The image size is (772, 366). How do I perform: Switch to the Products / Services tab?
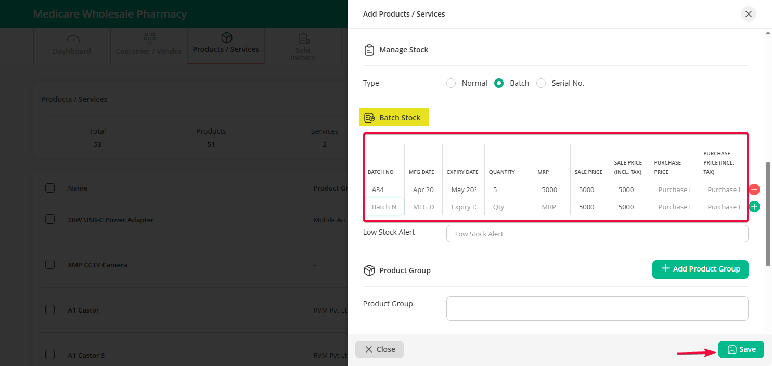point(226,46)
